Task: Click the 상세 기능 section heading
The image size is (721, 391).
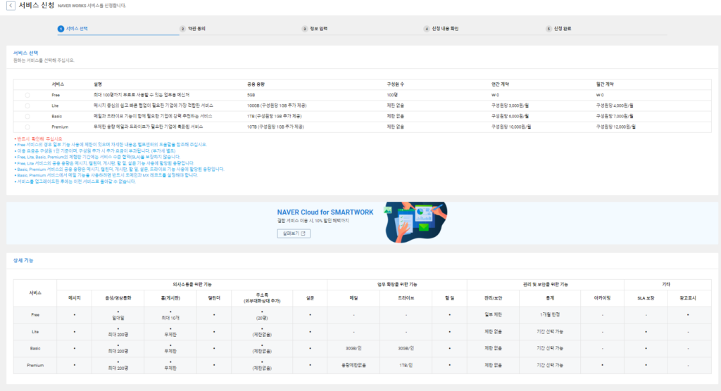Action: [x=23, y=260]
